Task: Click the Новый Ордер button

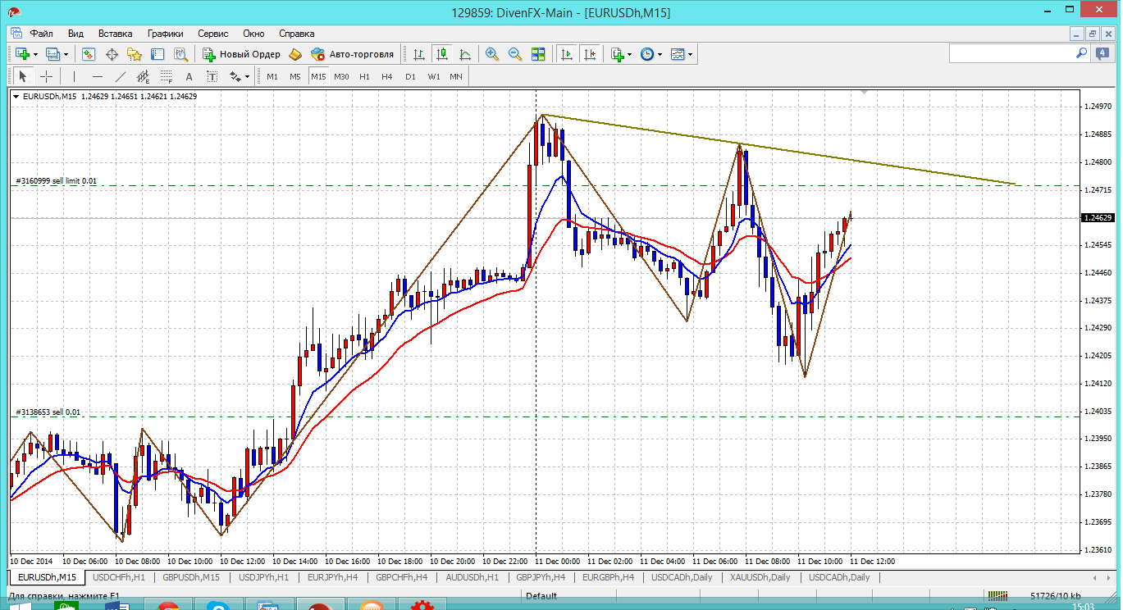Action: 242,54
